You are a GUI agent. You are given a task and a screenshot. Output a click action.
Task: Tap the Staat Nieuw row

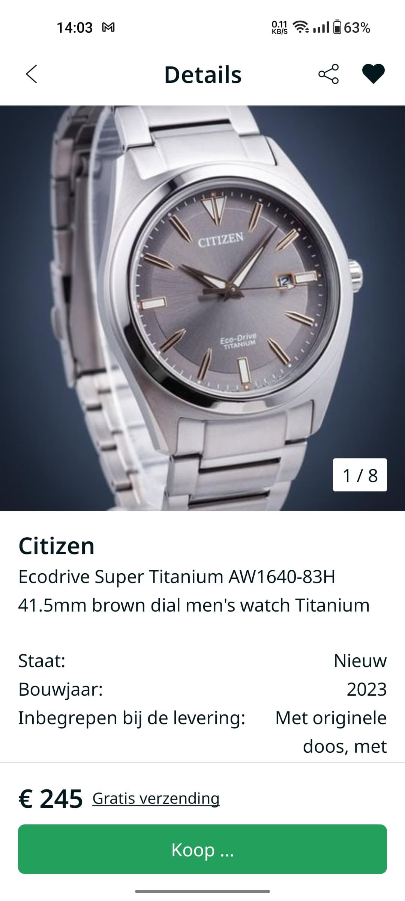click(x=202, y=661)
